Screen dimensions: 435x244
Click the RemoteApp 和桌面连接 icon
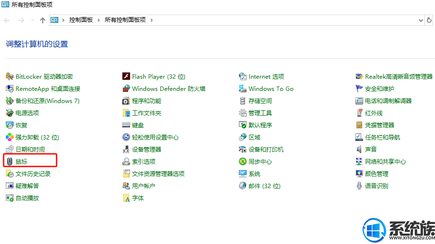point(9,88)
